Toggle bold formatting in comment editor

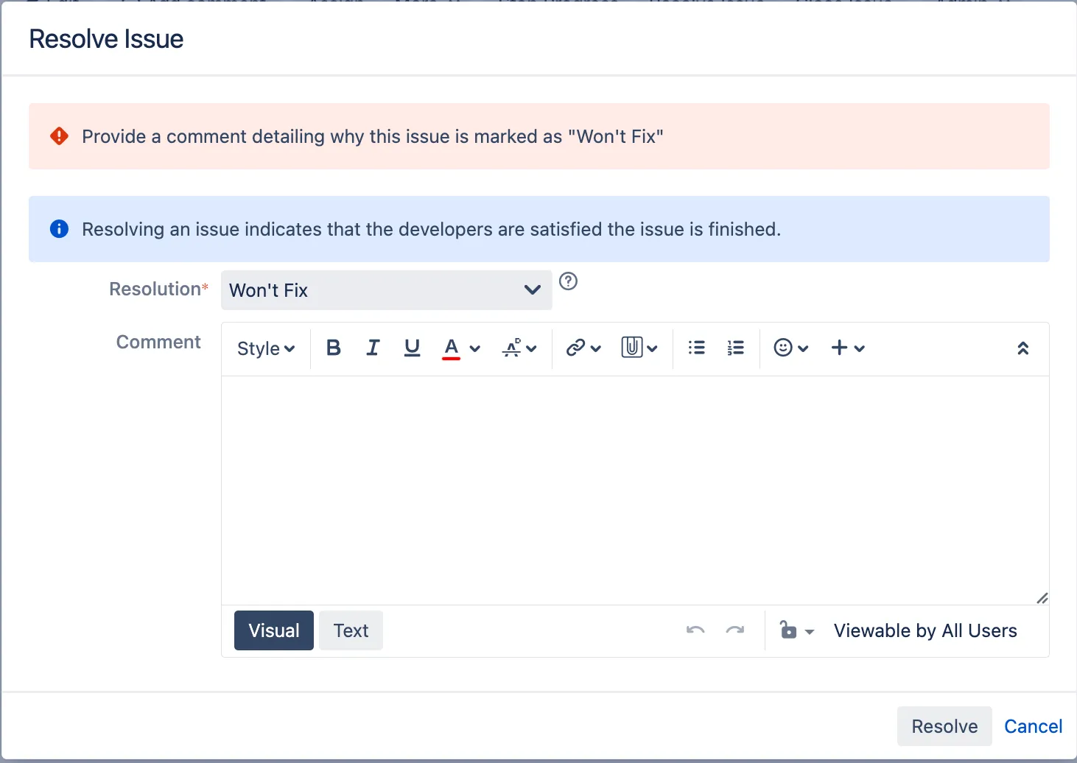point(334,348)
